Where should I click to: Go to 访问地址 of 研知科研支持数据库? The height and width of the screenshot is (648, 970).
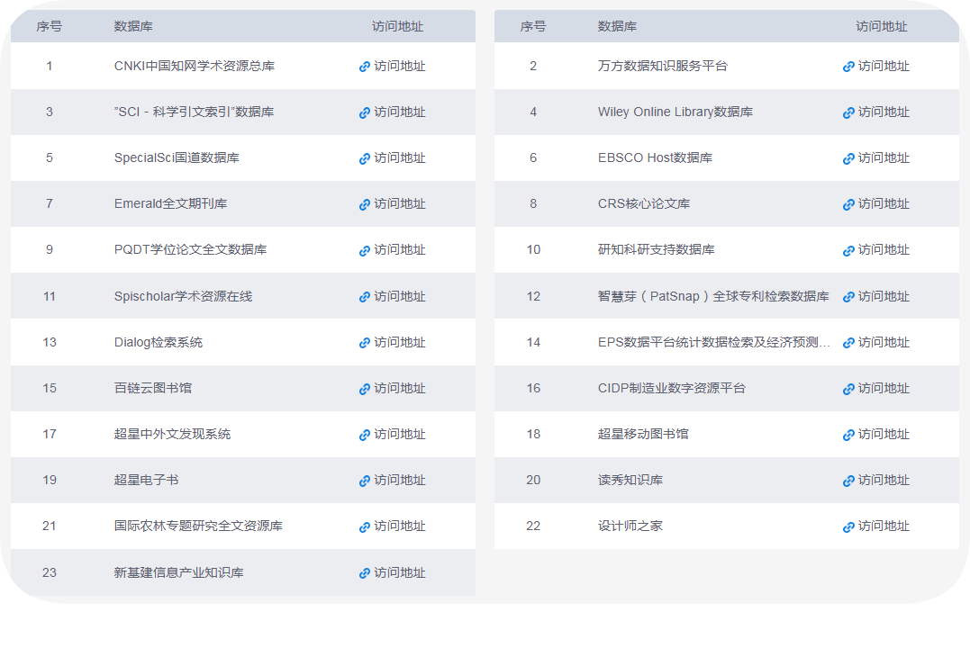883,250
